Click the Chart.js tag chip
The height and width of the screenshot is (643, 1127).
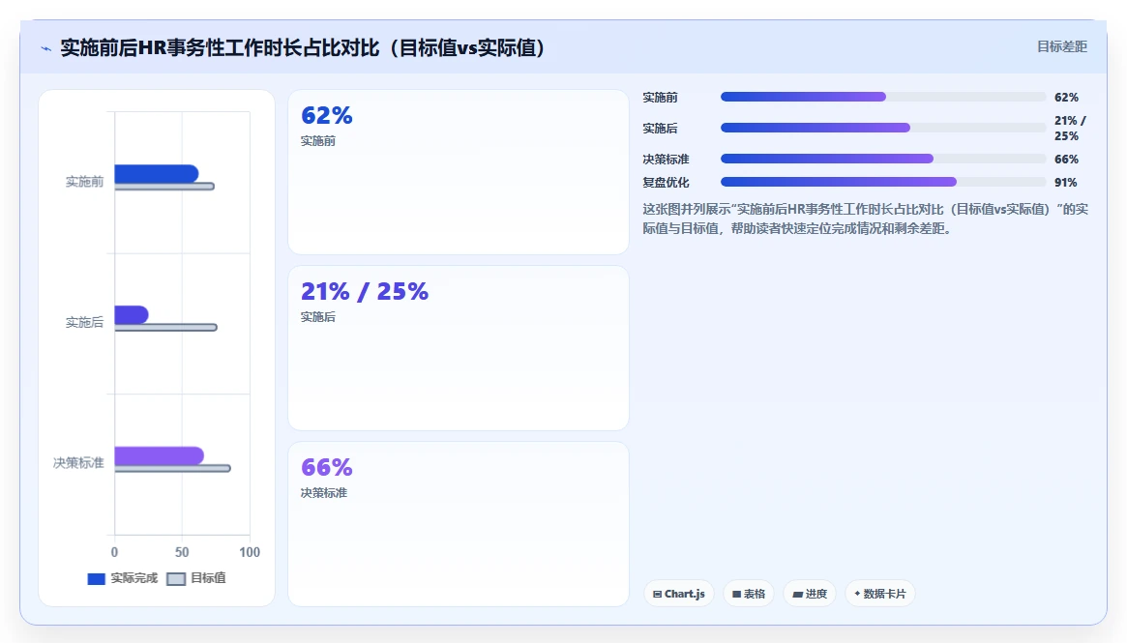tap(678, 594)
